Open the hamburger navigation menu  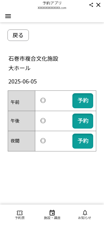click(8, 16)
